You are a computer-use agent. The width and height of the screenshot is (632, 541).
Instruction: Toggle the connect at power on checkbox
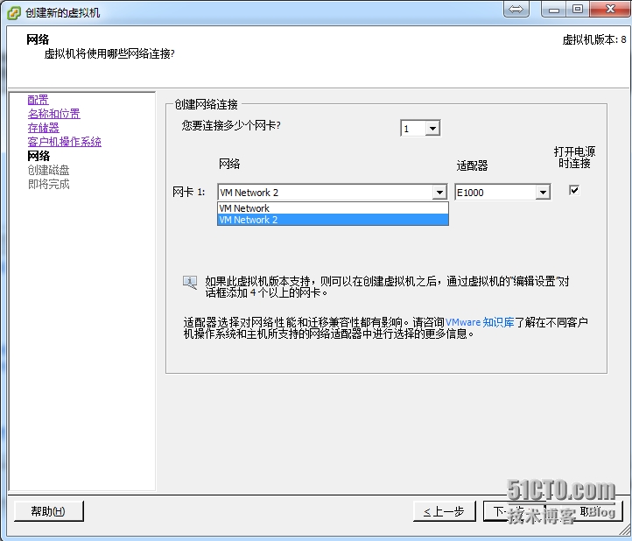pos(574,190)
